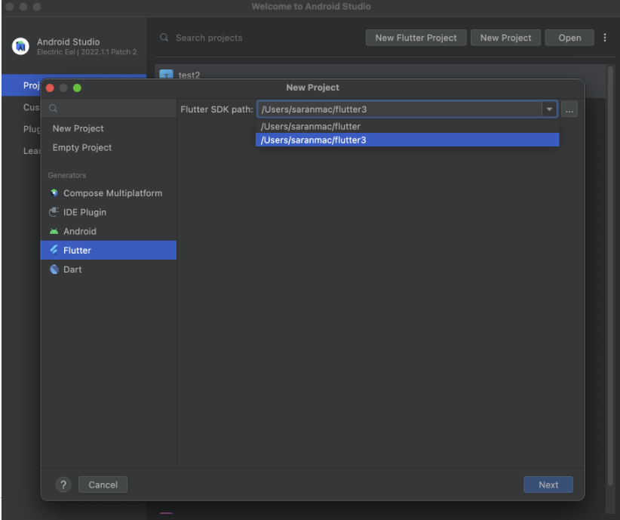Open the three-dot options menu in Welcome window
The height and width of the screenshot is (520, 620).
coord(605,38)
